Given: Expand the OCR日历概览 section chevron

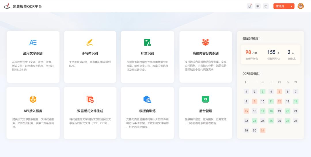Looking at the screenshot, I should [x=260, y=74].
